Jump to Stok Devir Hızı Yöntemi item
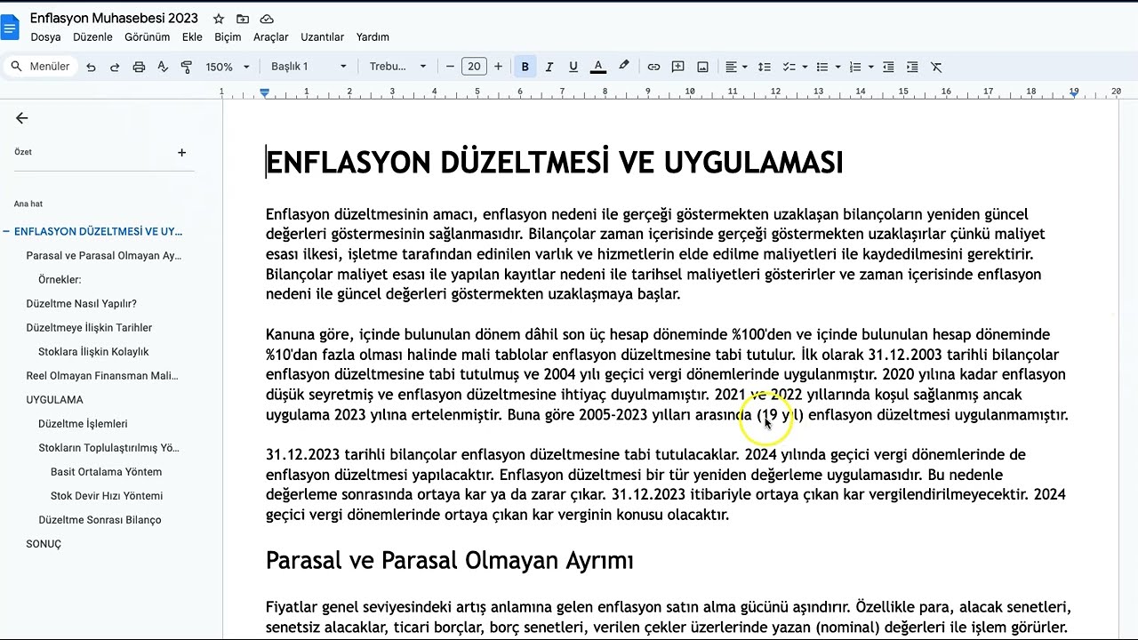 (107, 495)
